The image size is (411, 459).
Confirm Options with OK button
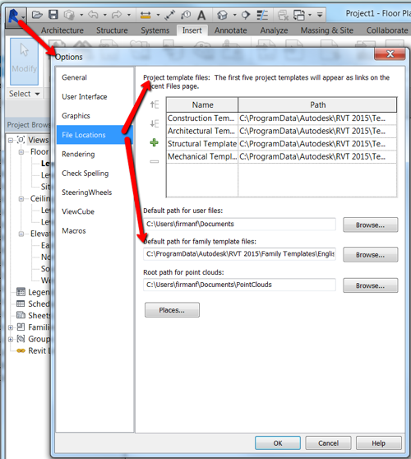[x=278, y=443]
